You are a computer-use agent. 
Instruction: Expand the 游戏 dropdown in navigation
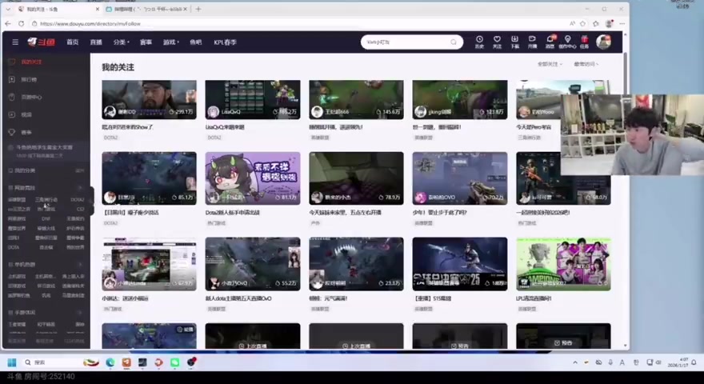click(x=170, y=42)
